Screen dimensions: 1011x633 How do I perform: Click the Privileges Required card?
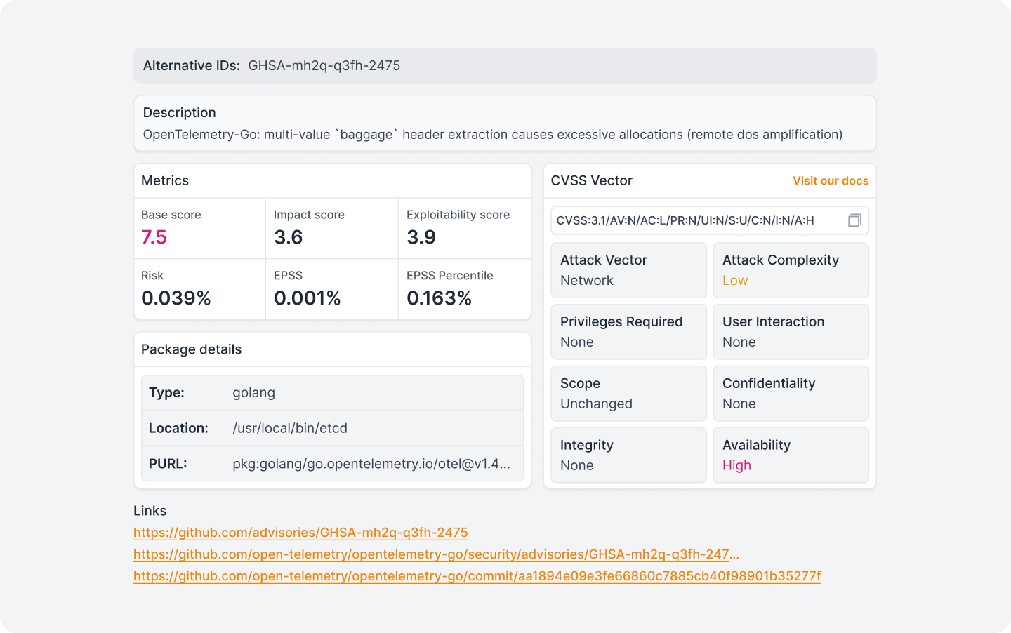628,332
